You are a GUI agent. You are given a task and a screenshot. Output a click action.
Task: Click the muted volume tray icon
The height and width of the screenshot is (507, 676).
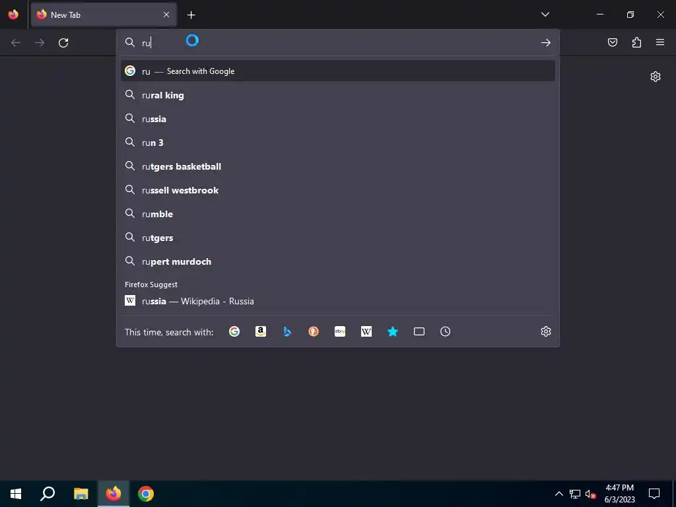[590, 494]
